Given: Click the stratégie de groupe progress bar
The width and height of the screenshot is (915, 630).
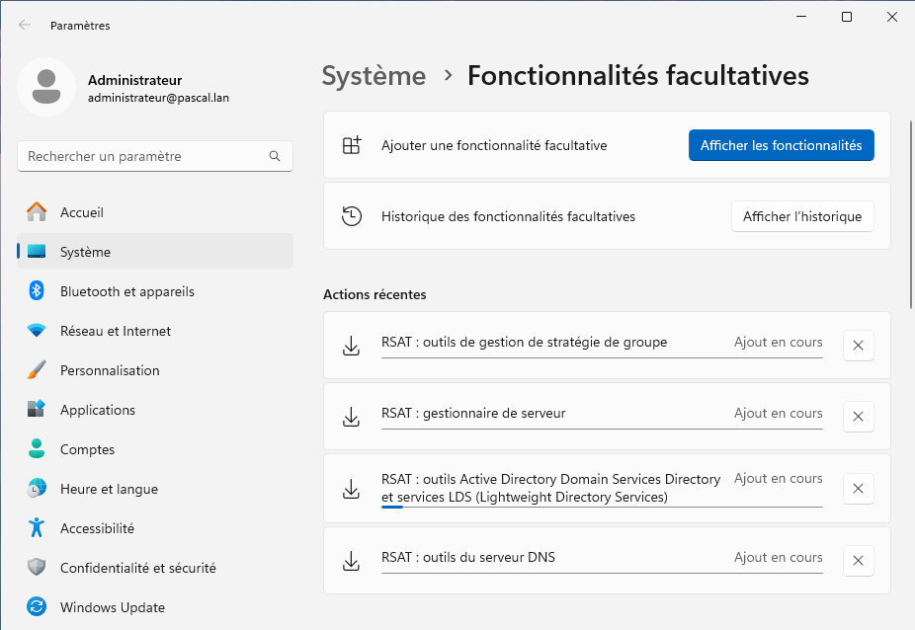Looking at the screenshot, I should click(602, 357).
